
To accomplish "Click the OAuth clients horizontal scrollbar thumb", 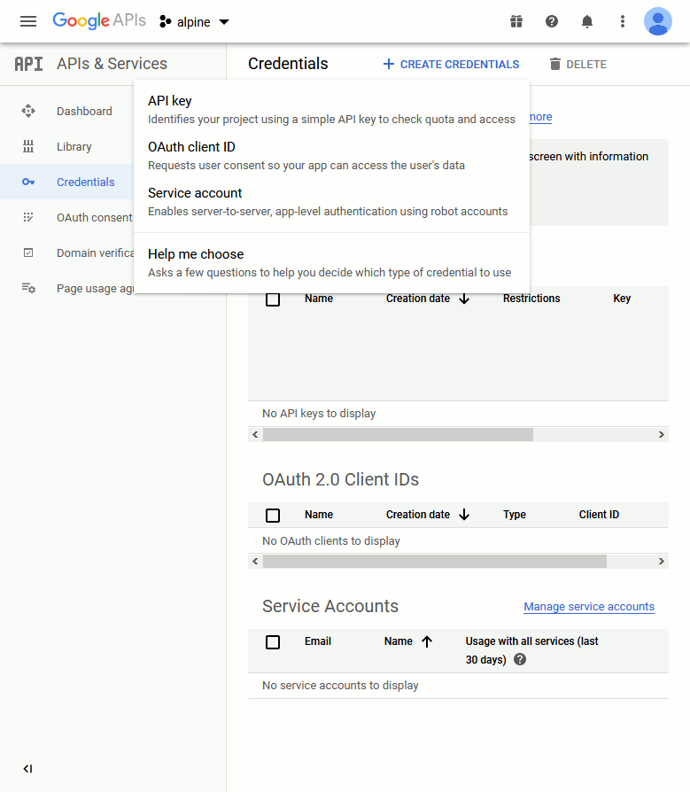I will click(435, 561).
